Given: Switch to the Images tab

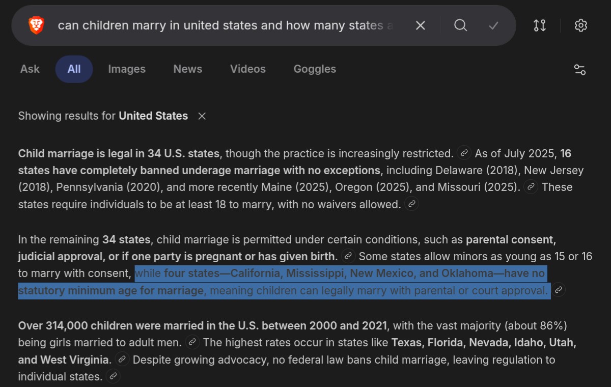Looking at the screenshot, I should point(127,69).
